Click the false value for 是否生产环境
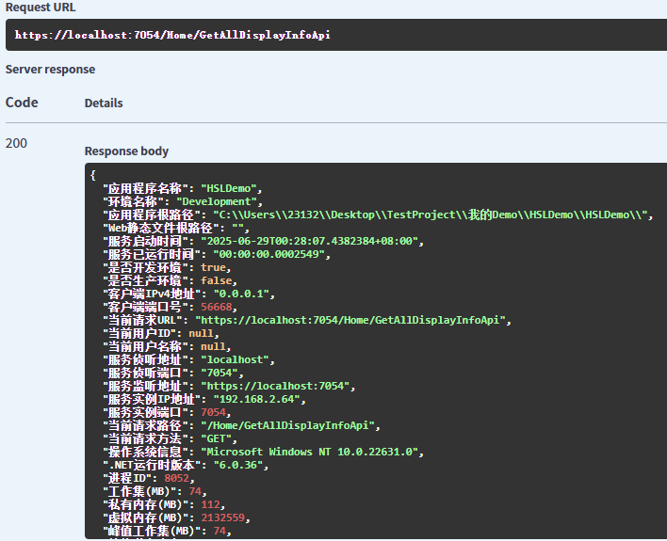The image size is (667, 541). pos(216,280)
